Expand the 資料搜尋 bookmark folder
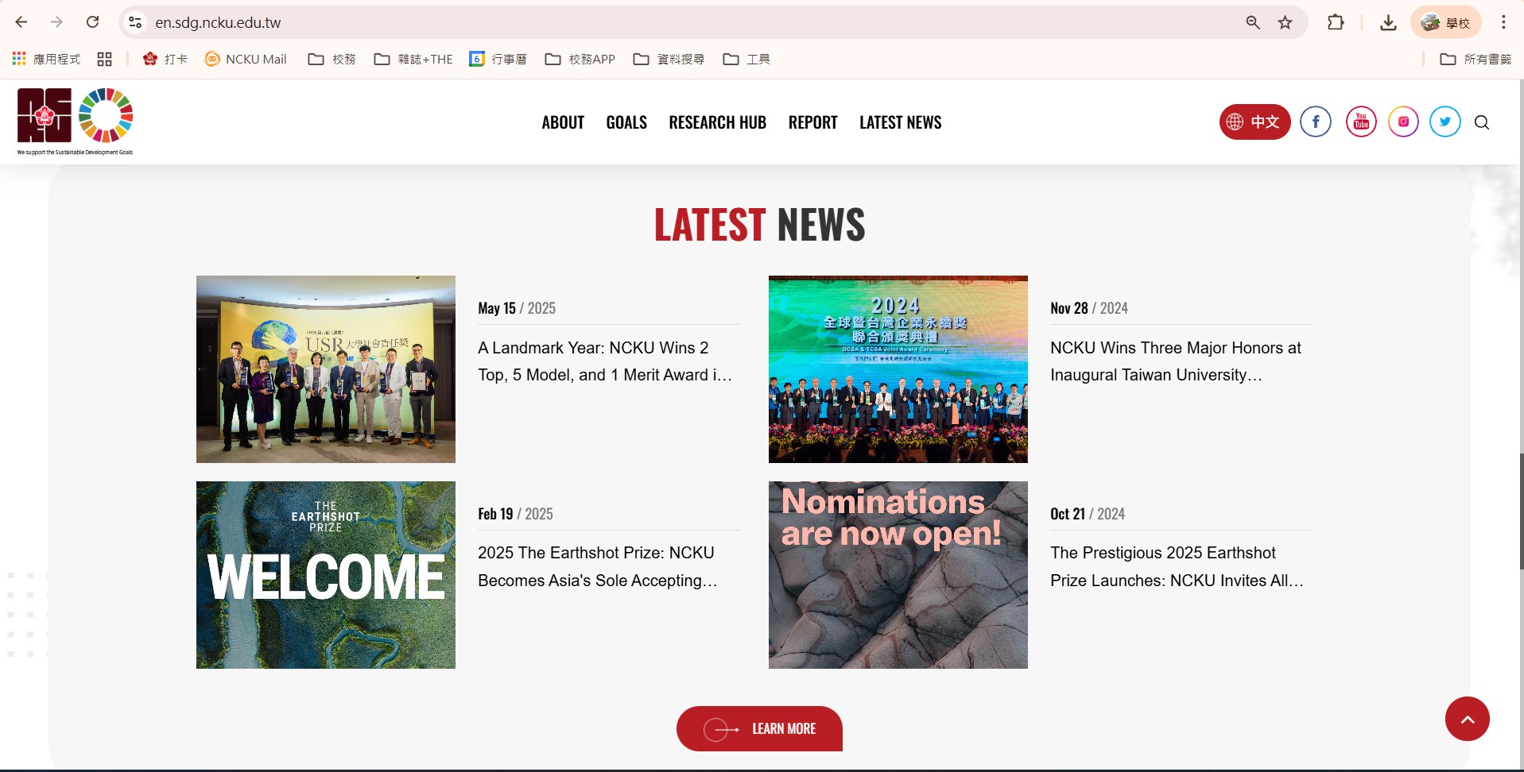This screenshot has height=772, width=1524. (x=669, y=59)
